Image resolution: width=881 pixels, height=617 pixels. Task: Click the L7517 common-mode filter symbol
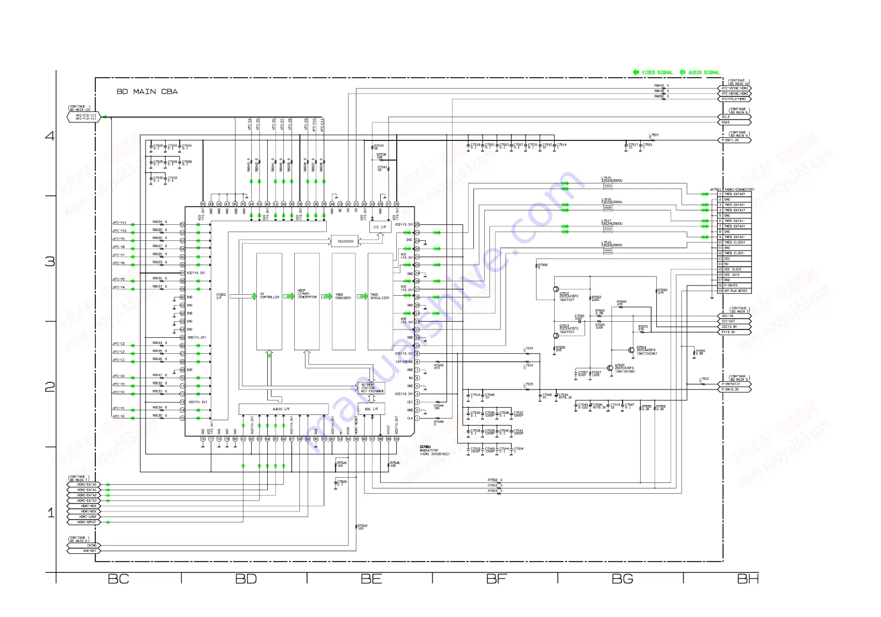(x=608, y=229)
